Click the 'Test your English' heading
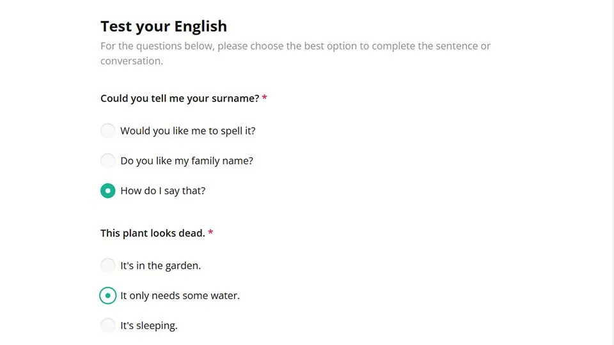 (x=164, y=26)
